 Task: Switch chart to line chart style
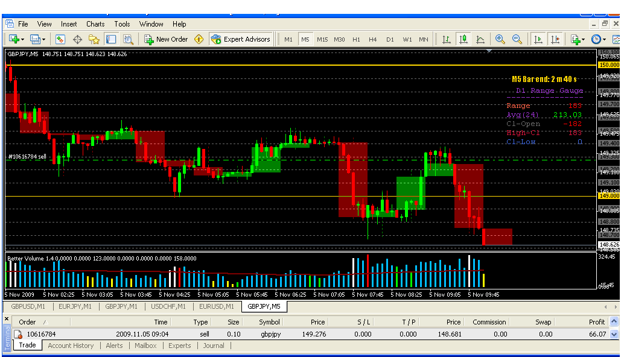point(480,39)
